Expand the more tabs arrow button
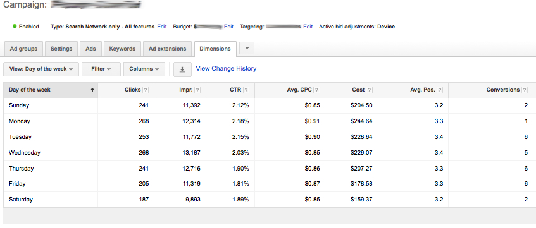 tap(247, 49)
